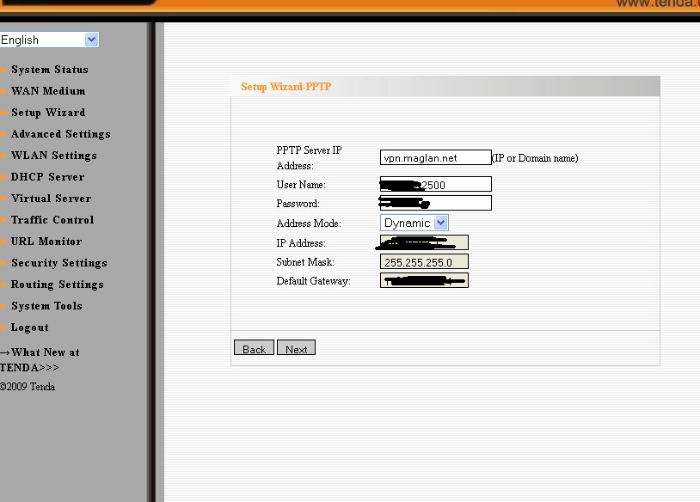Go to WAN Medium page

point(47,91)
